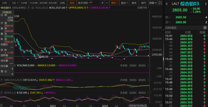Open the 叠加 overlay dropdown
The image size is (208, 107).
[125, 3]
